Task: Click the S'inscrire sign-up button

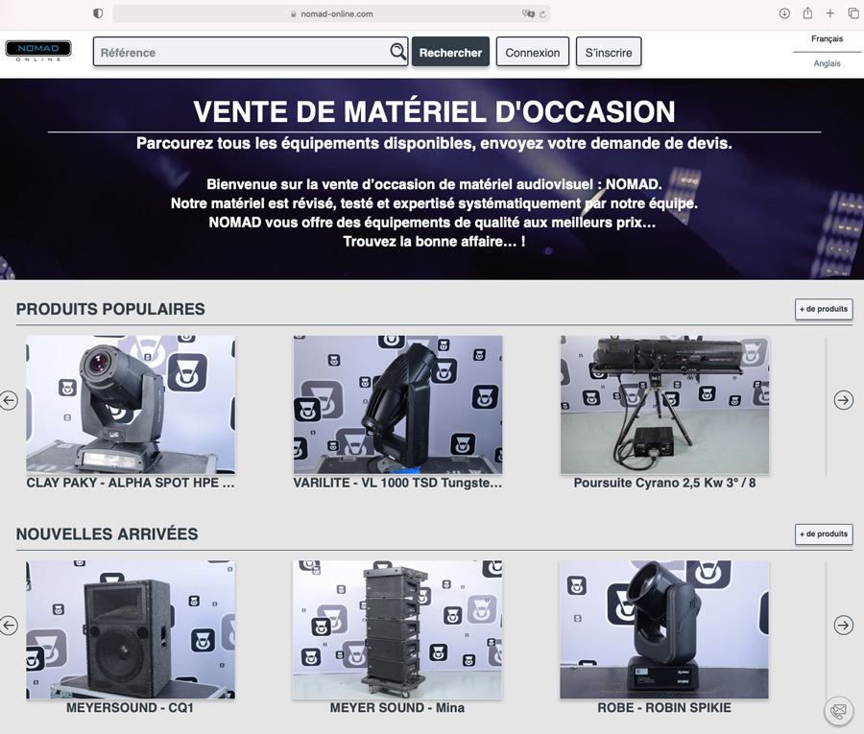Action: point(609,52)
